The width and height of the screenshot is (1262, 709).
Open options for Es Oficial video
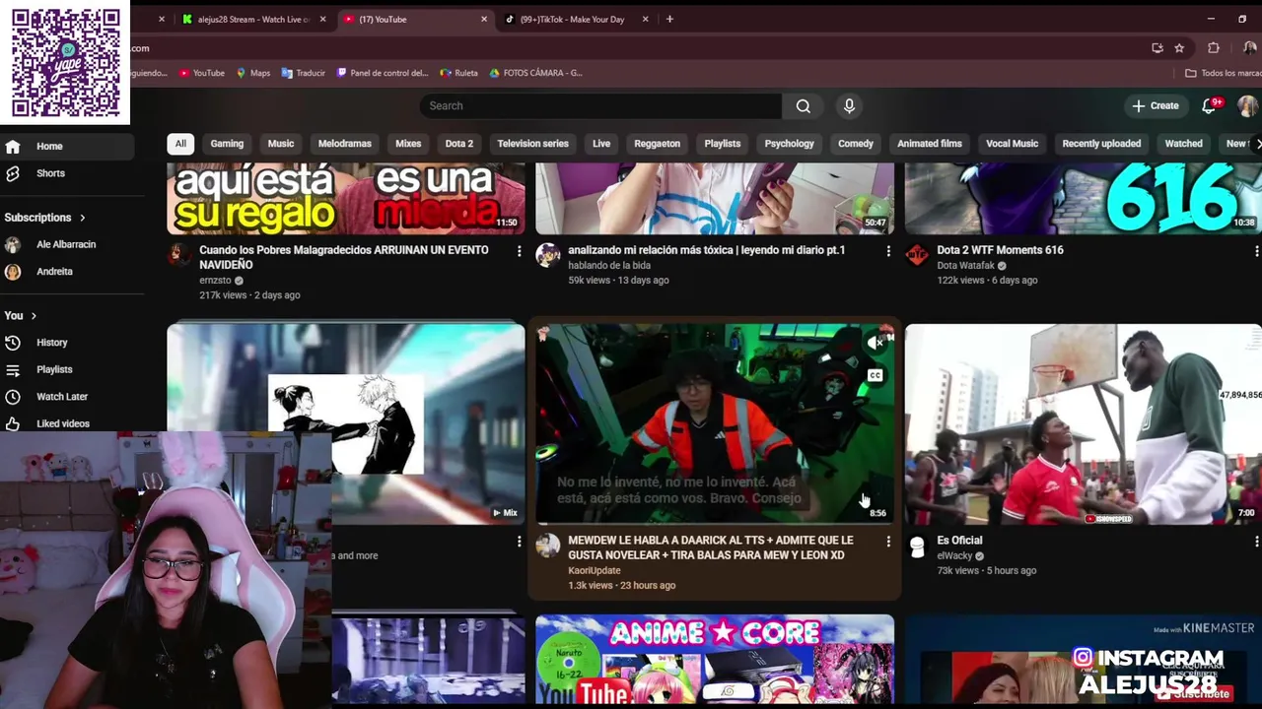coord(1256,543)
